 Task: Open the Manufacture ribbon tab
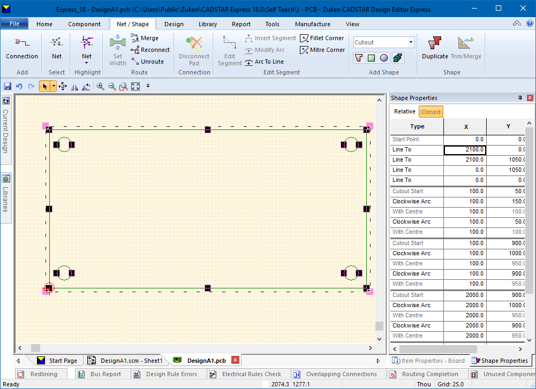312,24
